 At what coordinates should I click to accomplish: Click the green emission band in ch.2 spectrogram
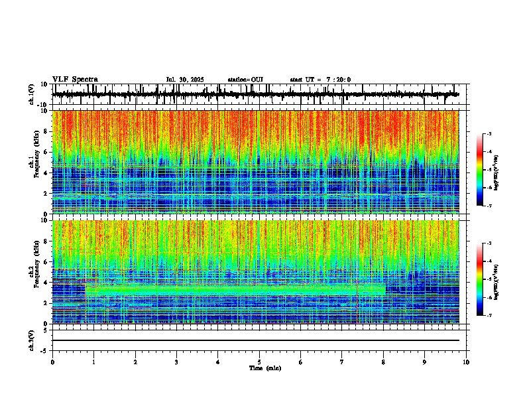pyautogui.click(x=235, y=289)
